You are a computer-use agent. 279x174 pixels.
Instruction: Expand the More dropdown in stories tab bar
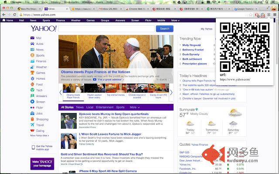[x=135, y=107]
